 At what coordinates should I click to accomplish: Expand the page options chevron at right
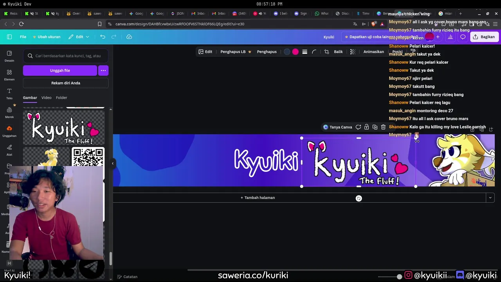[x=490, y=198]
